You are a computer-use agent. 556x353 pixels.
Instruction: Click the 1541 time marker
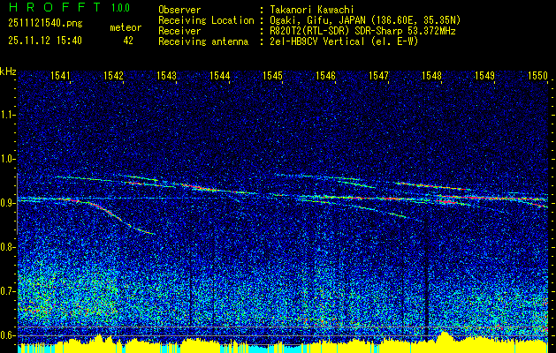tap(60, 75)
